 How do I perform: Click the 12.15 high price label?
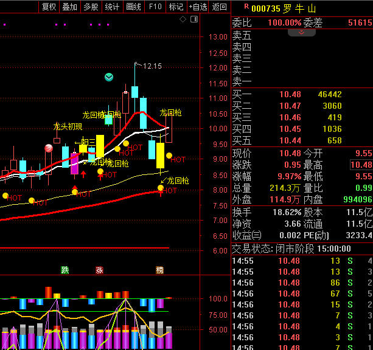152,66
